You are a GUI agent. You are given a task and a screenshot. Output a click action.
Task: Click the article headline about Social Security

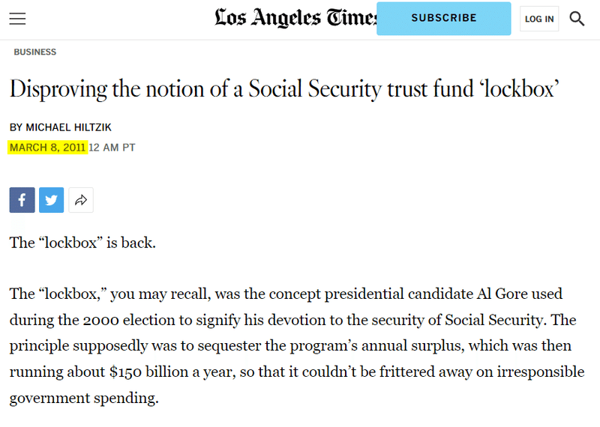pos(284,89)
